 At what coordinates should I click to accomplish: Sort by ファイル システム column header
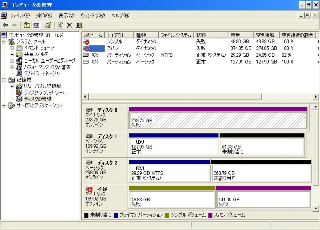click(x=176, y=35)
